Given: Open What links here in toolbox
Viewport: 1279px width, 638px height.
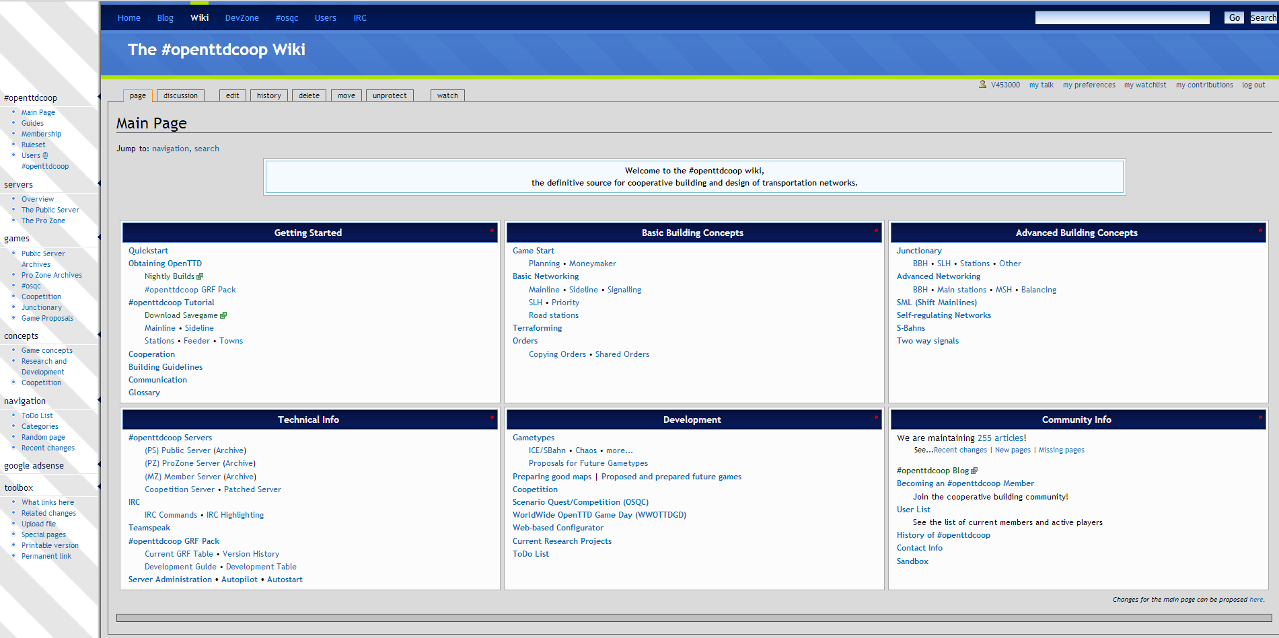Looking at the screenshot, I should 48,502.
